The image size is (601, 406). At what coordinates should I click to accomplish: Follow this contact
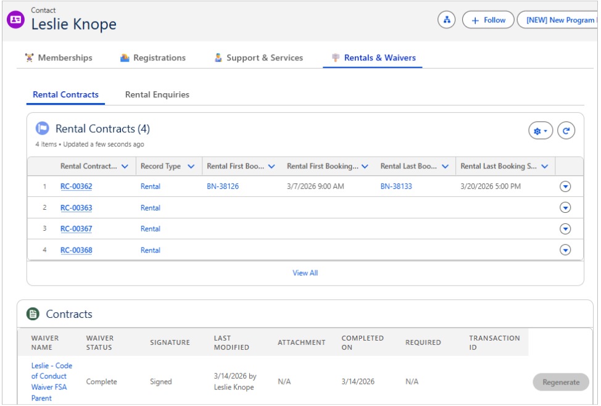point(488,20)
